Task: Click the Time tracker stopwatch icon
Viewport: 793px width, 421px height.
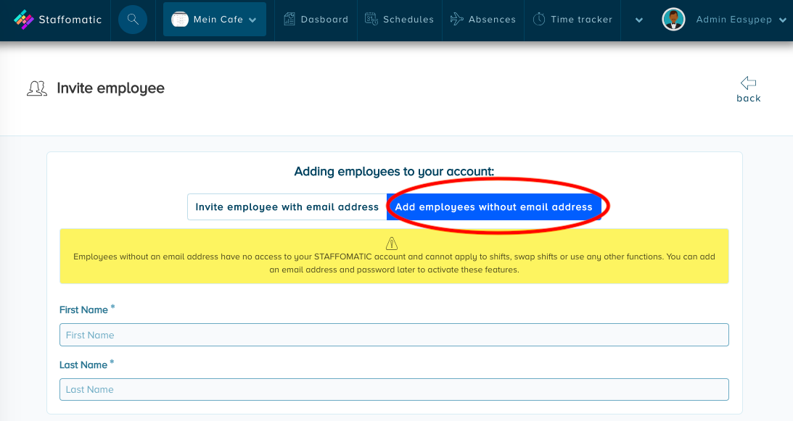Action: click(539, 20)
